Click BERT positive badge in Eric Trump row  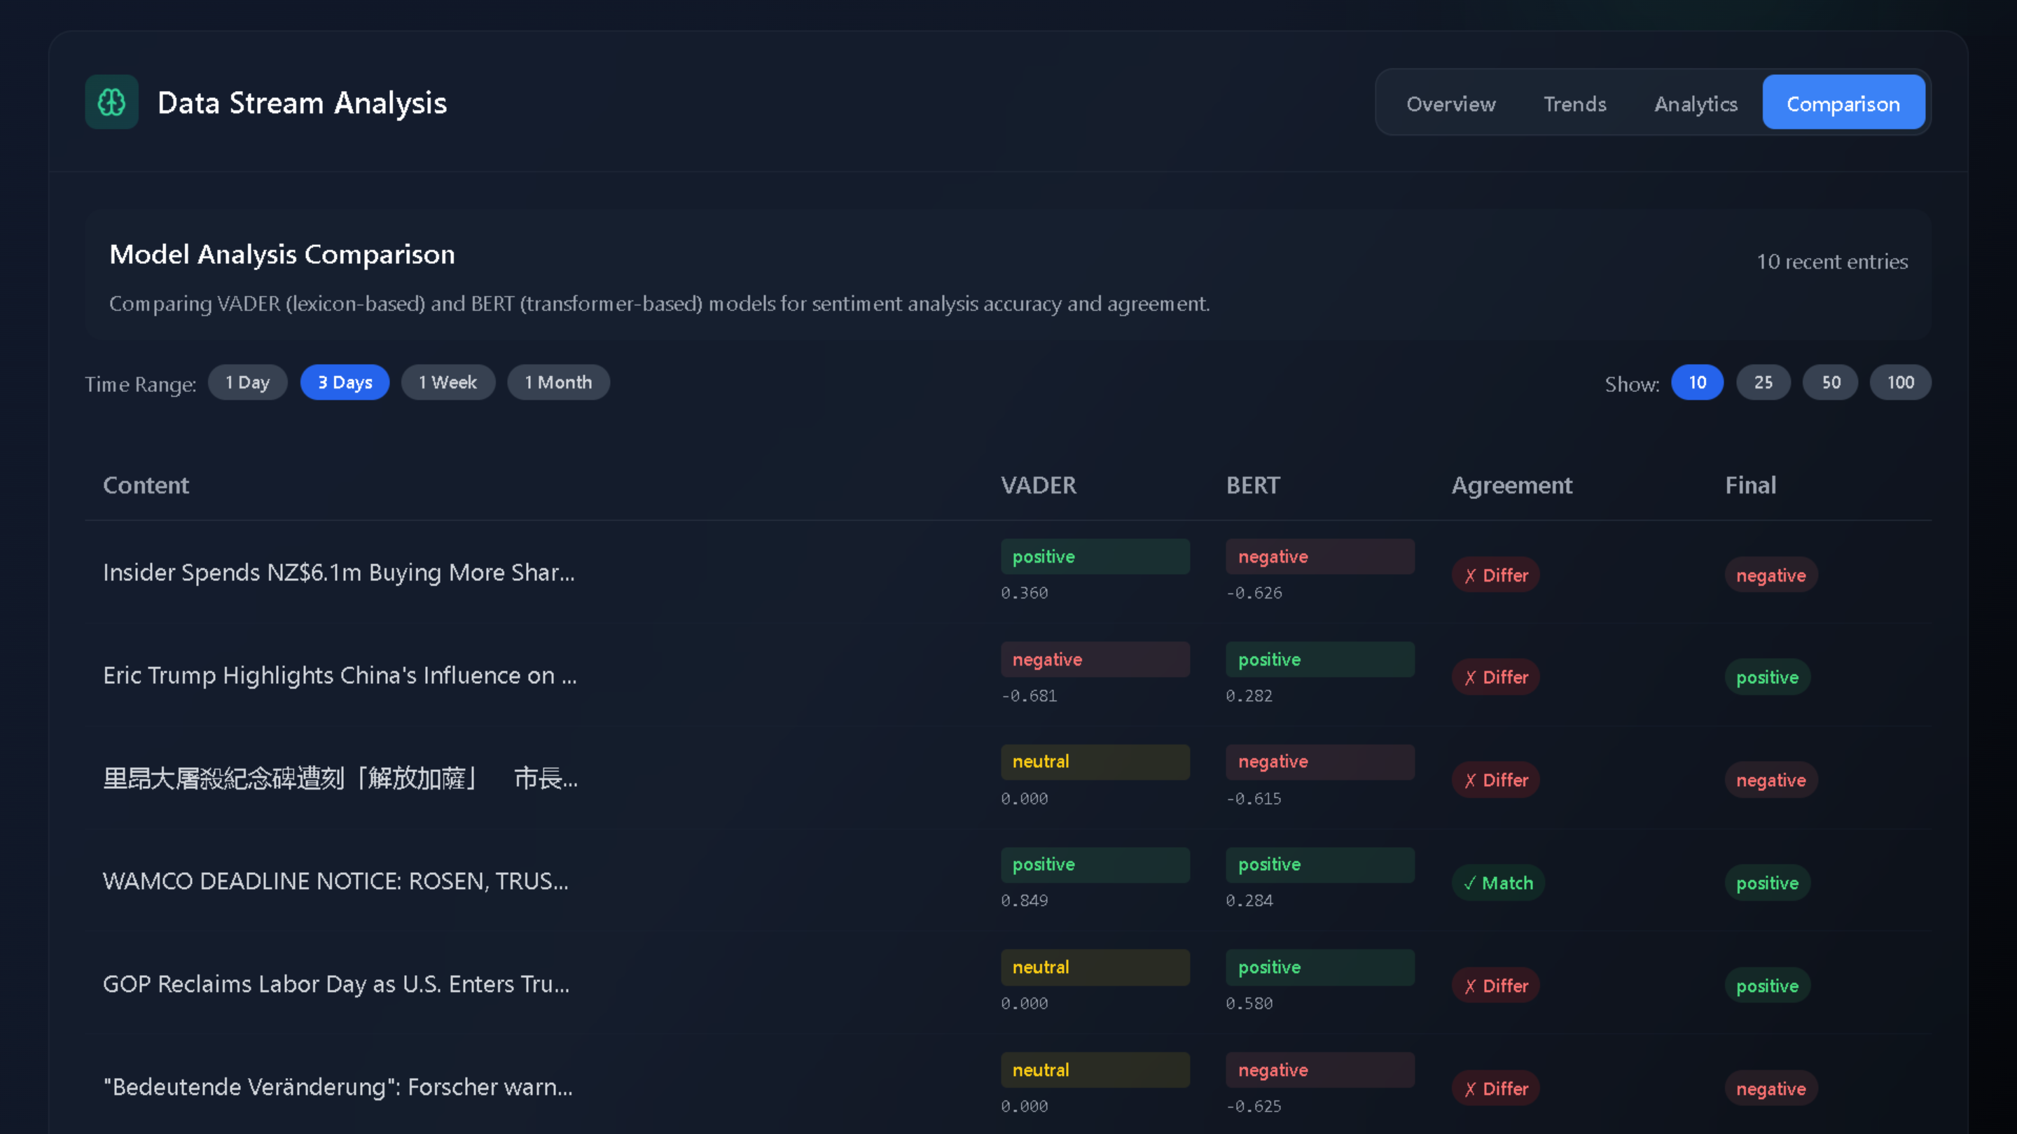tap(1320, 659)
